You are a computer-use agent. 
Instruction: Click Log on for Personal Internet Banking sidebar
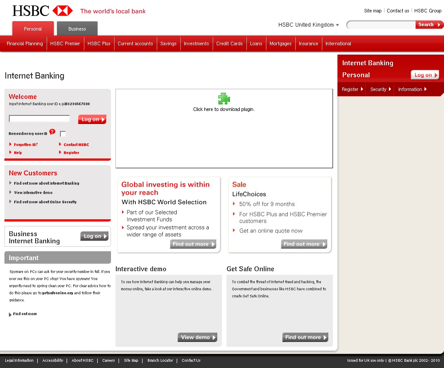tap(425, 75)
